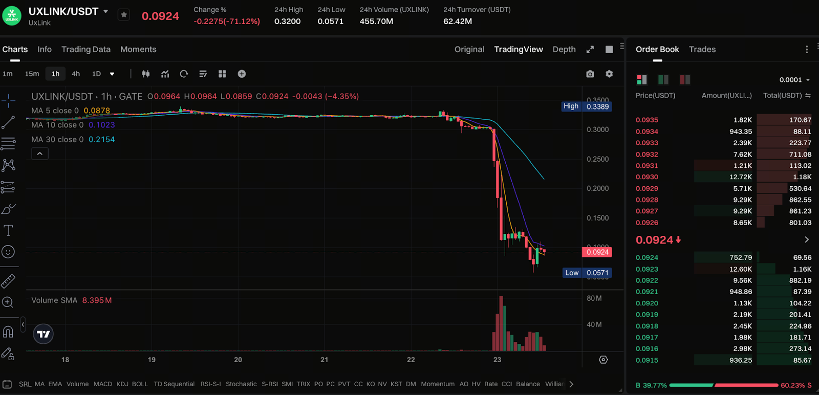
Task: Click the MA 30 close legend
Action: (73, 139)
